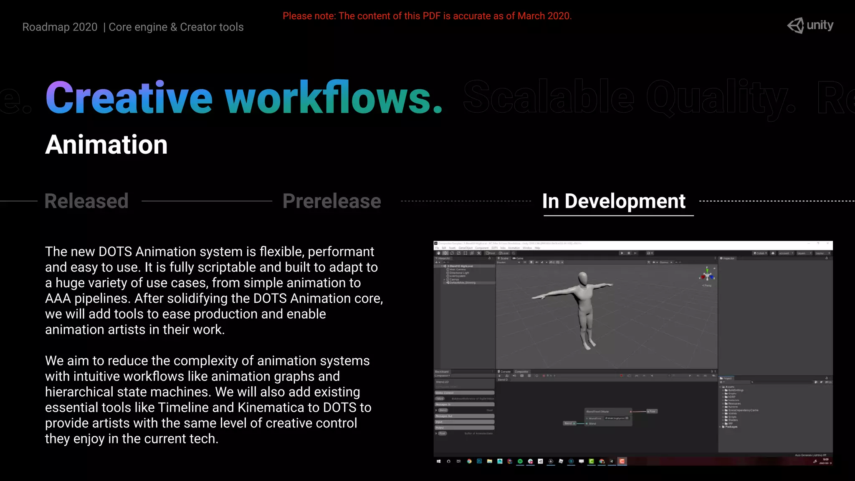
Task: Toggle scene lighting button
Action: coord(531,262)
